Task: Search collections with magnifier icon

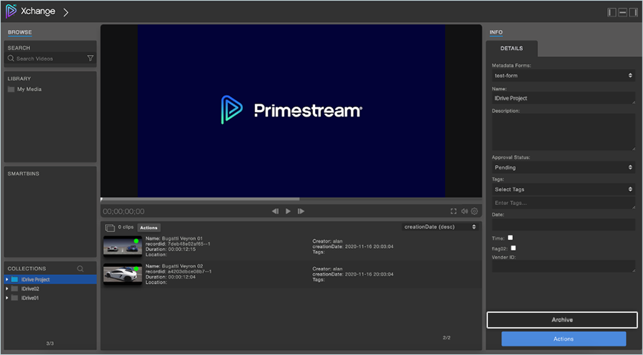Action: pyautogui.click(x=80, y=269)
